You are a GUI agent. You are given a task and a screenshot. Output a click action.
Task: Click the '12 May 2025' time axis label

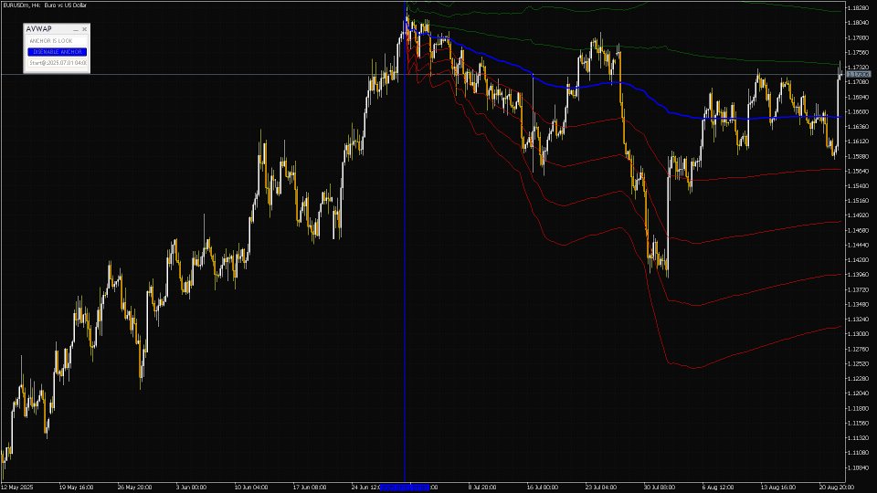[16, 488]
